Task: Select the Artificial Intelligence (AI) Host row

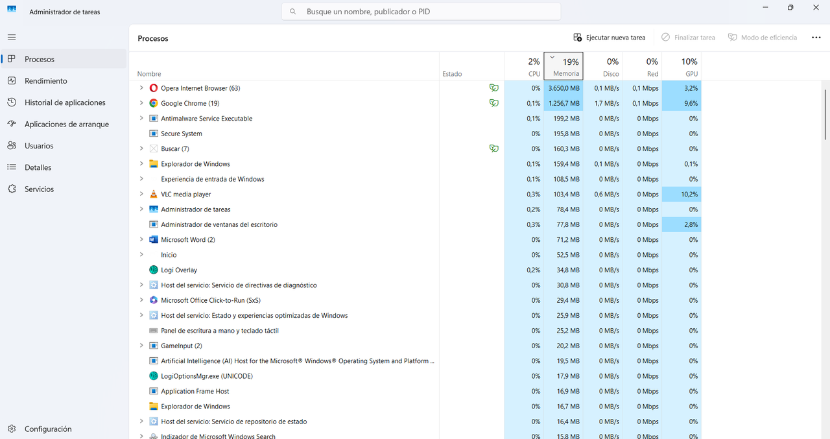Action: (416, 361)
